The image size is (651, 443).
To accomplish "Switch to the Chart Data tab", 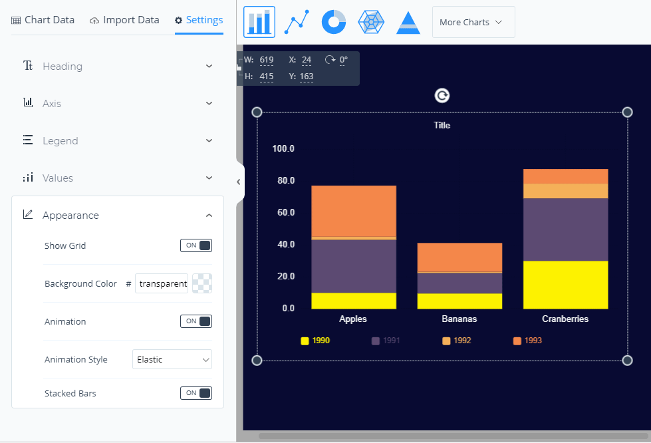I will (43, 20).
